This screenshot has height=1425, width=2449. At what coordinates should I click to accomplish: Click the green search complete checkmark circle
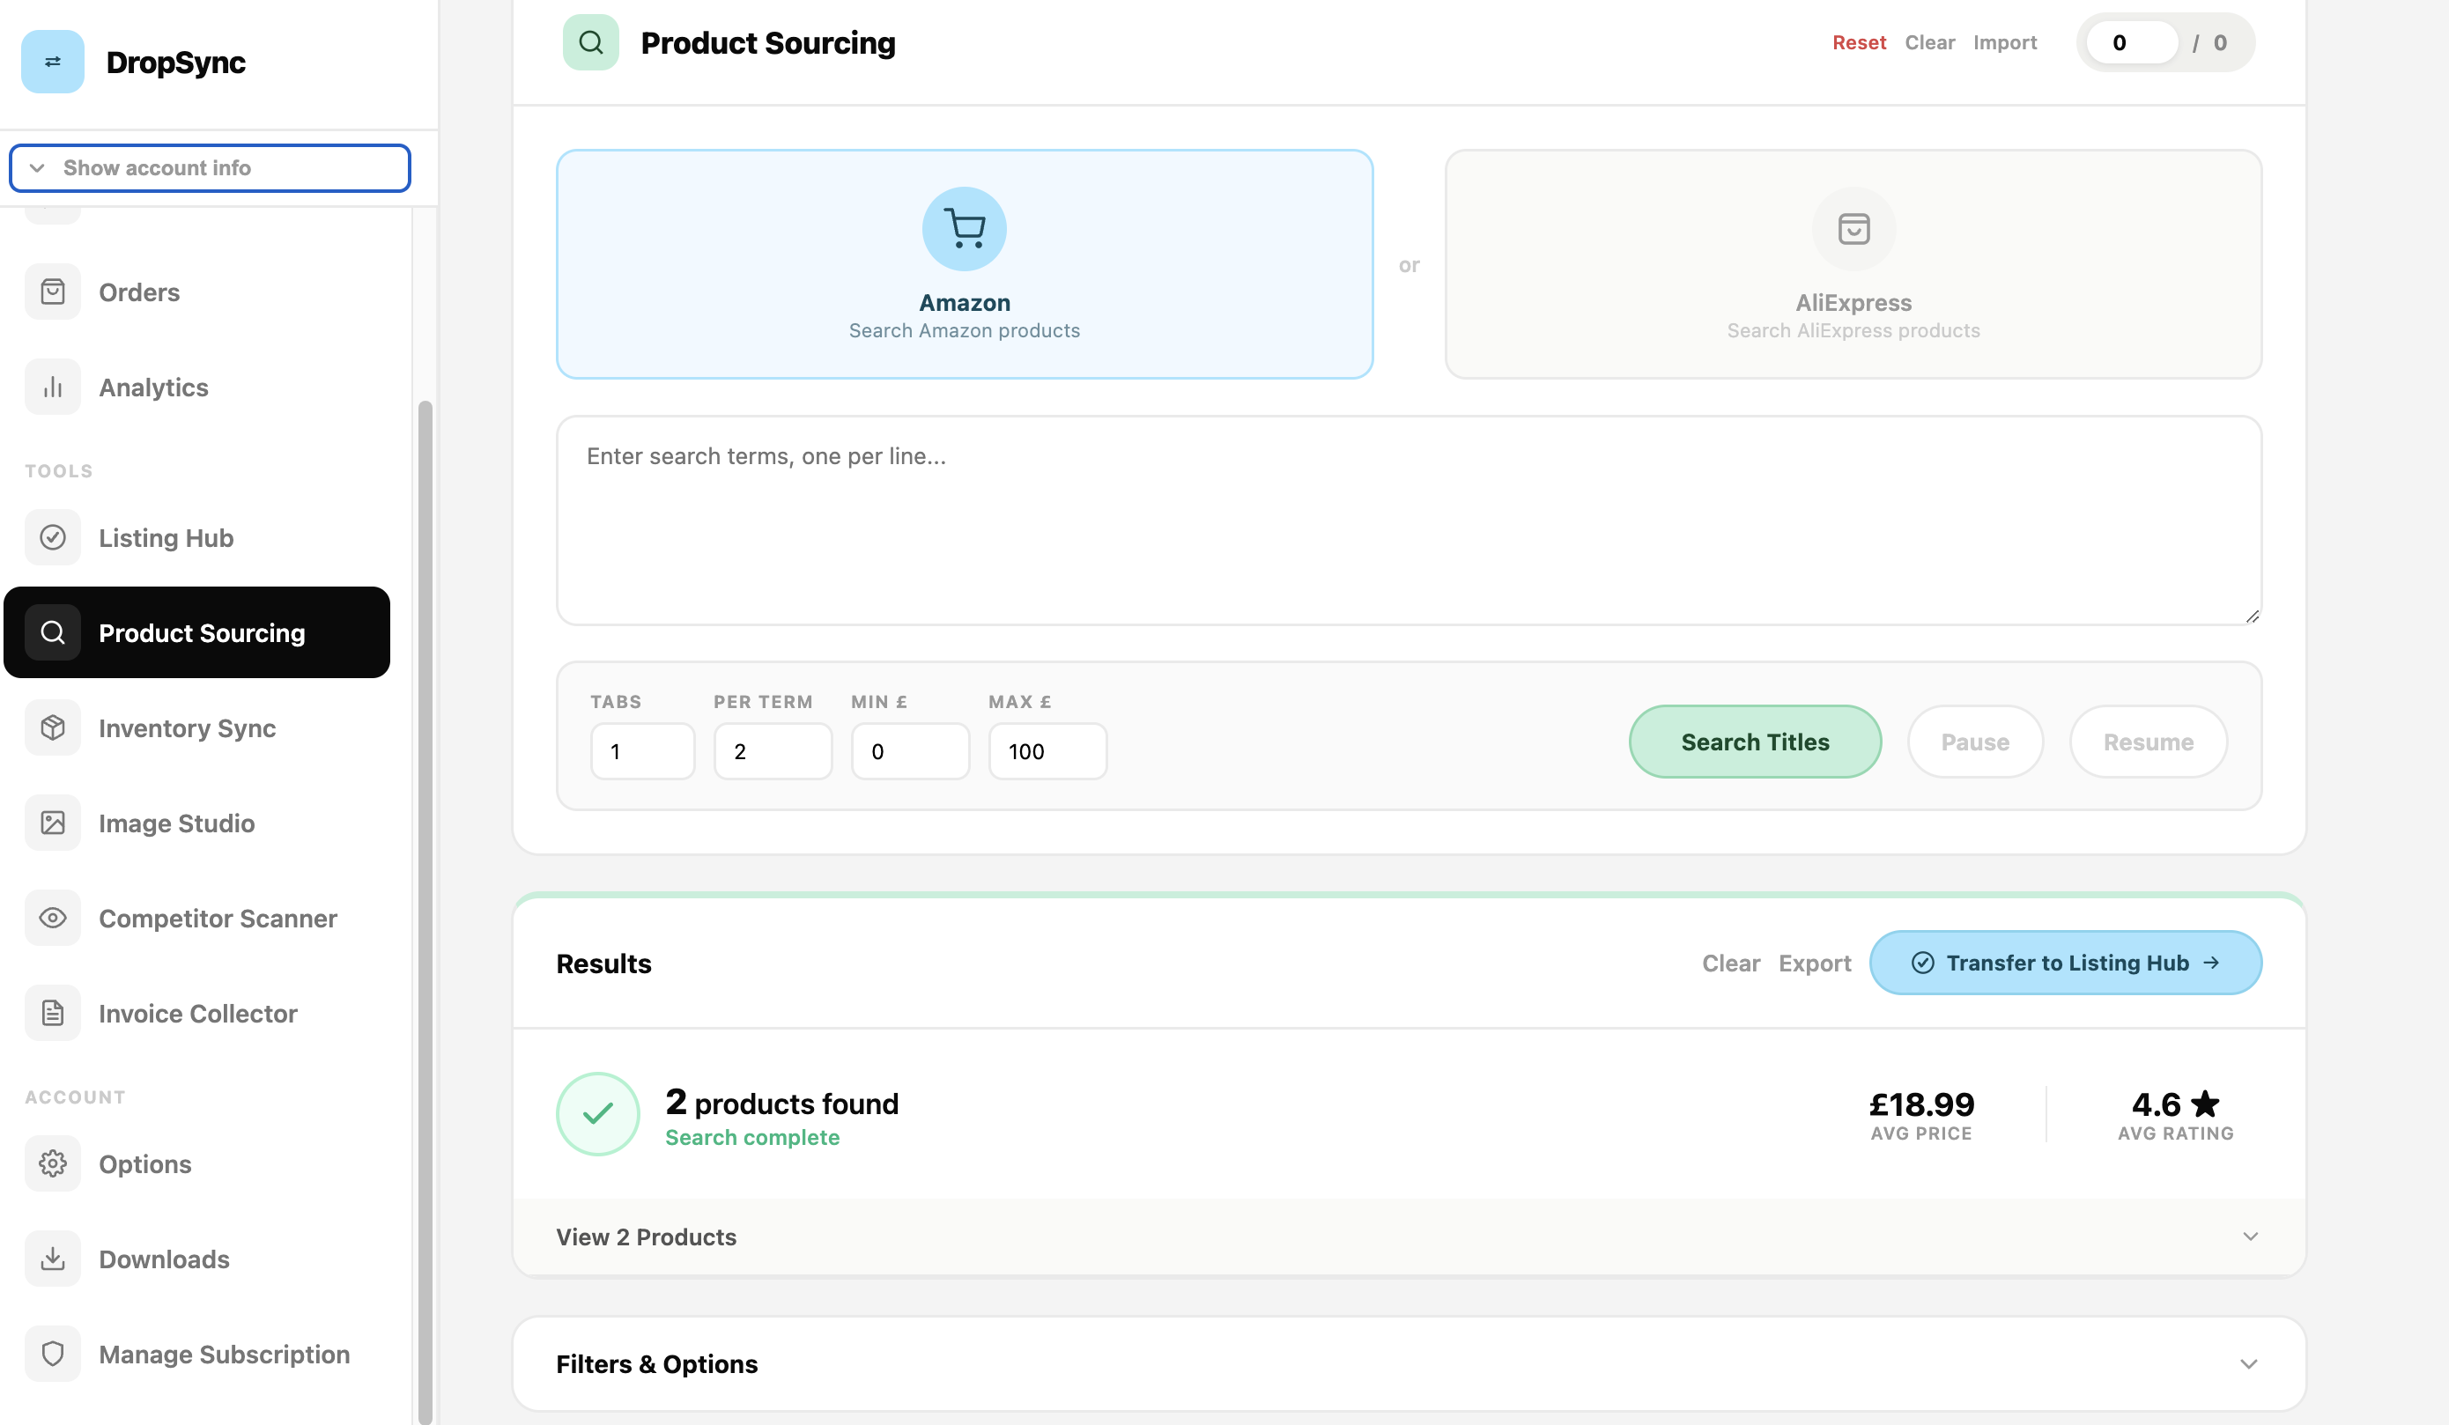tap(597, 1114)
